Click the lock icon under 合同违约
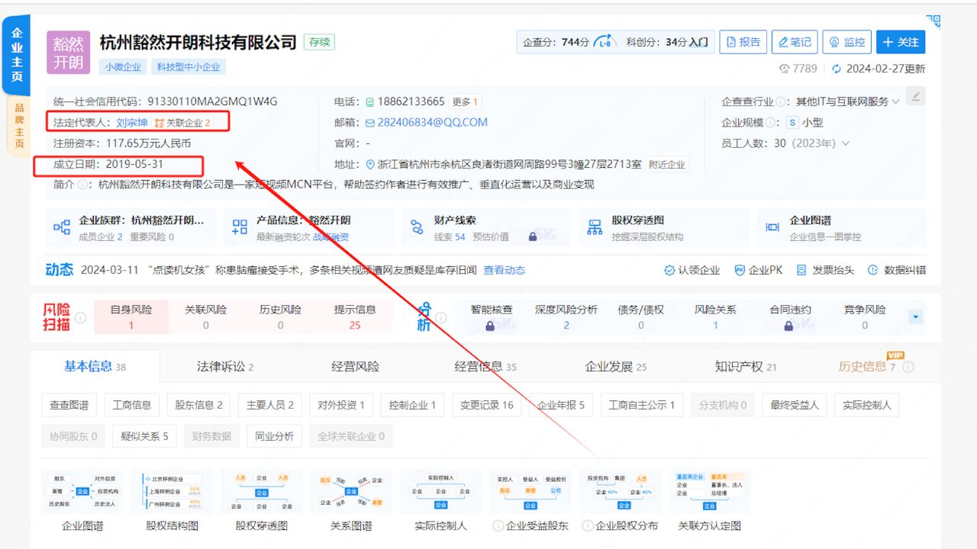This screenshot has height=549, width=977. [x=789, y=326]
